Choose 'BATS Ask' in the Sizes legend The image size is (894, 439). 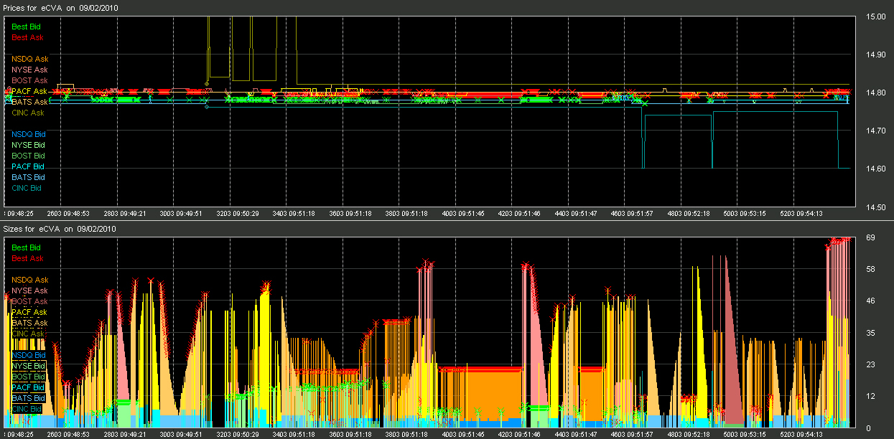pos(30,323)
